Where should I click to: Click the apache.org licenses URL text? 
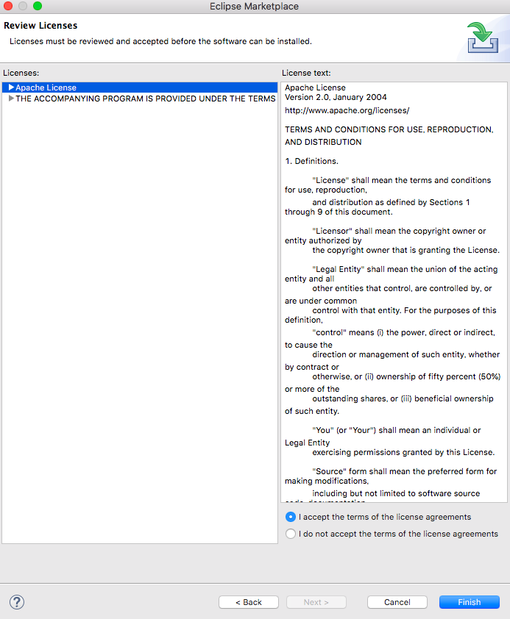coord(347,110)
